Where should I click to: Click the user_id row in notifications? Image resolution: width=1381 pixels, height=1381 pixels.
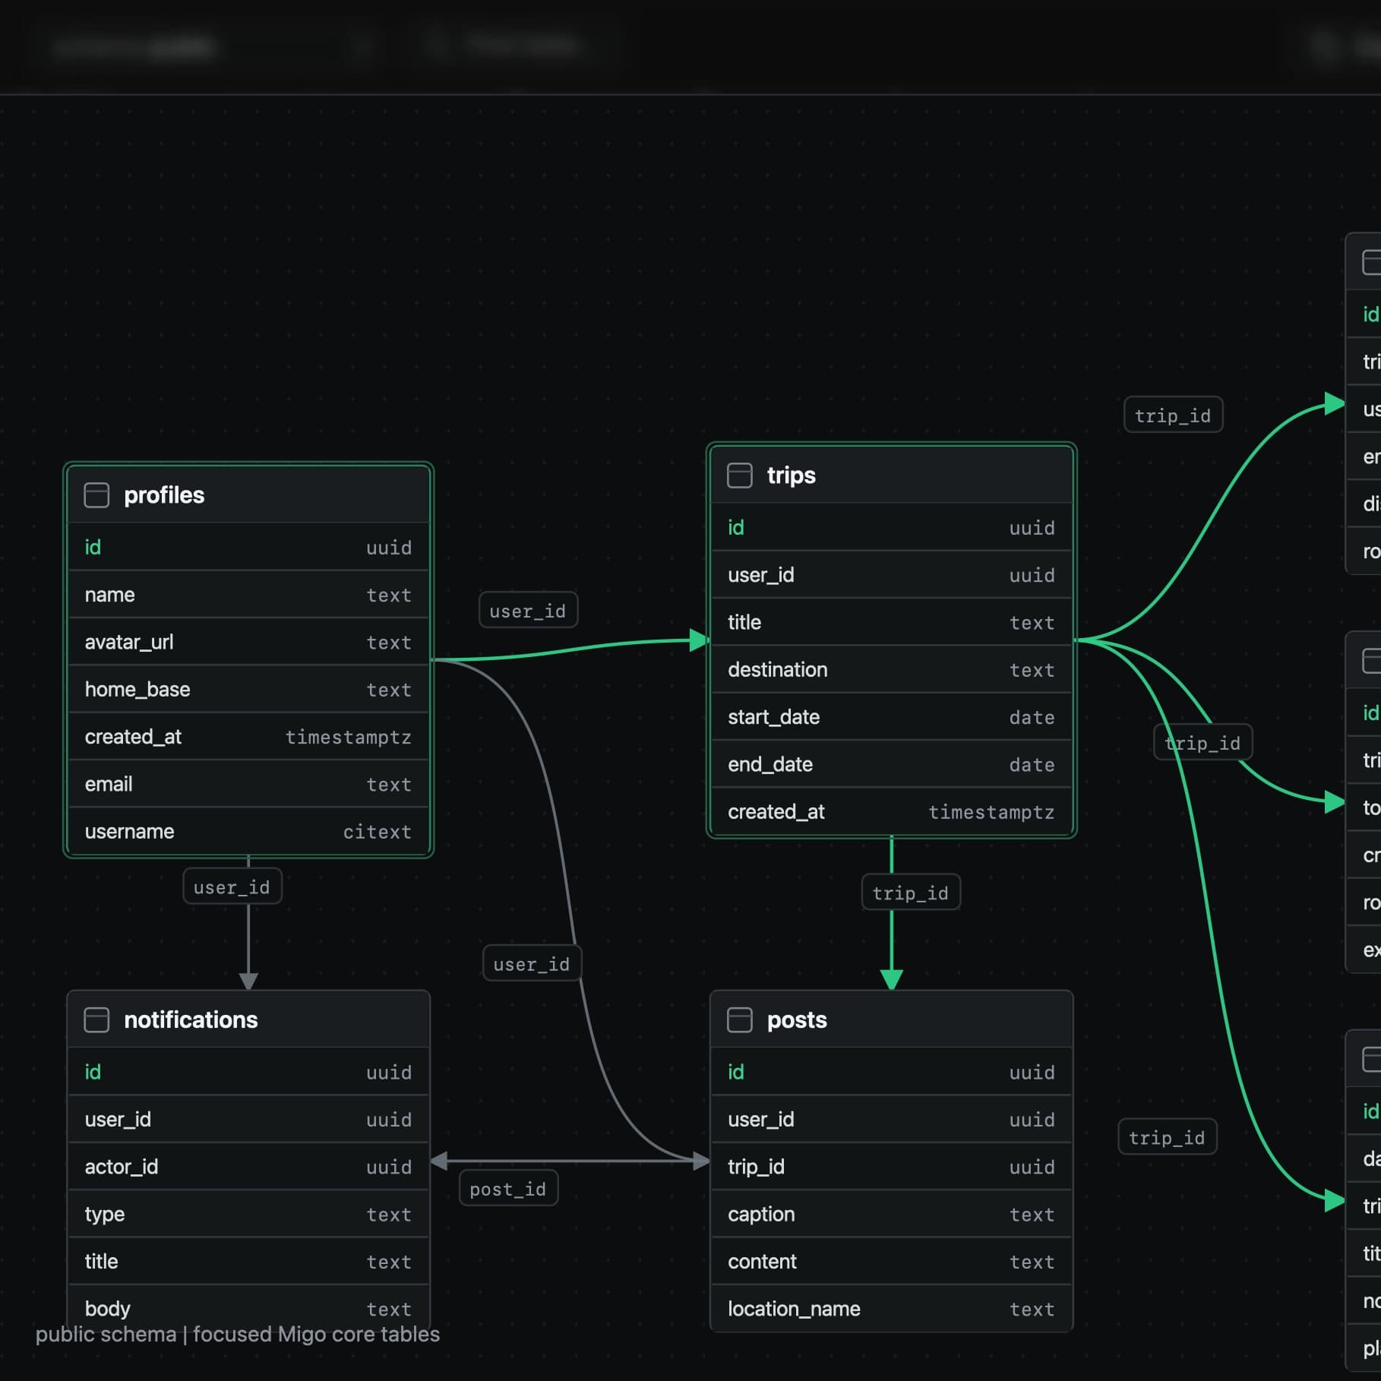(x=248, y=1119)
